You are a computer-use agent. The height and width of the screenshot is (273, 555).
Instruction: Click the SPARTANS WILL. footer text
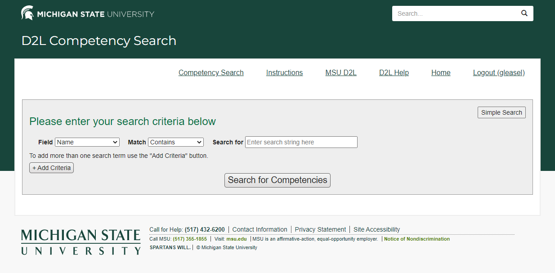tap(170, 247)
